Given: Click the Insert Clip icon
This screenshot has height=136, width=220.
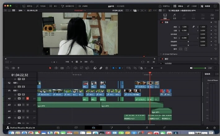Looking at the screenshot, I should 76,68.
